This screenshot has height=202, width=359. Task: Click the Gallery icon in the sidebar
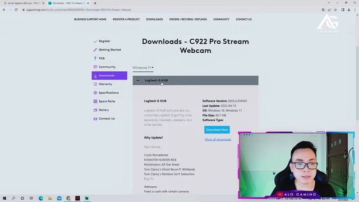coord(95,110)
